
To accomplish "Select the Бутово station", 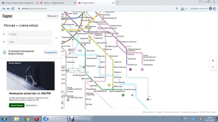I will point(89,104).
